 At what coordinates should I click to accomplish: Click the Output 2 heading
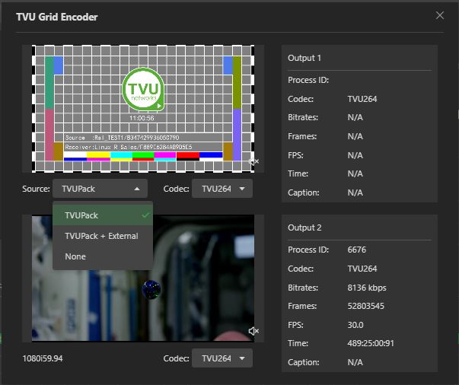pos(304,228)
